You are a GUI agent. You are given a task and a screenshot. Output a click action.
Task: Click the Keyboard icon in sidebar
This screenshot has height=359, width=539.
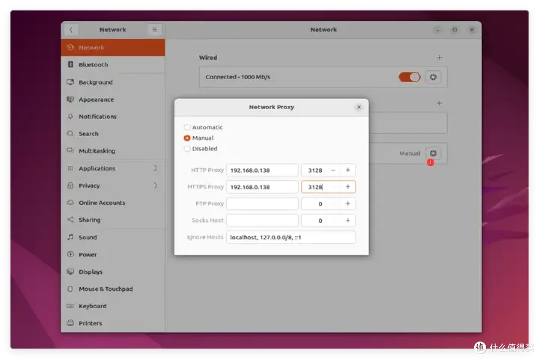pos(70,306)
